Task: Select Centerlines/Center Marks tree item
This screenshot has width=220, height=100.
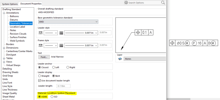Action: pos(19,51)
